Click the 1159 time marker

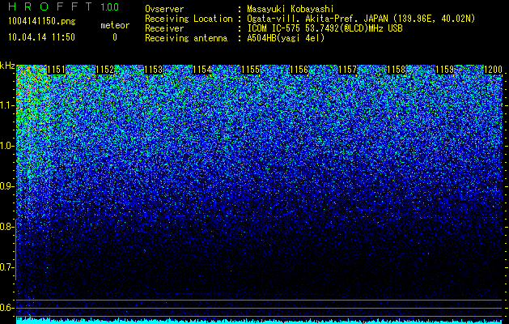pos(445,70)
